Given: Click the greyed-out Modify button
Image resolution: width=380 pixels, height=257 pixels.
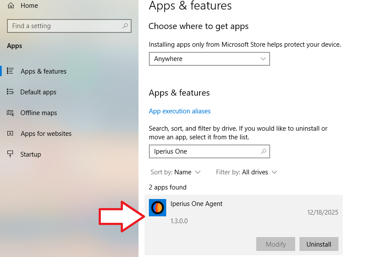Looking at the screenshot, I should click(276, 244).
